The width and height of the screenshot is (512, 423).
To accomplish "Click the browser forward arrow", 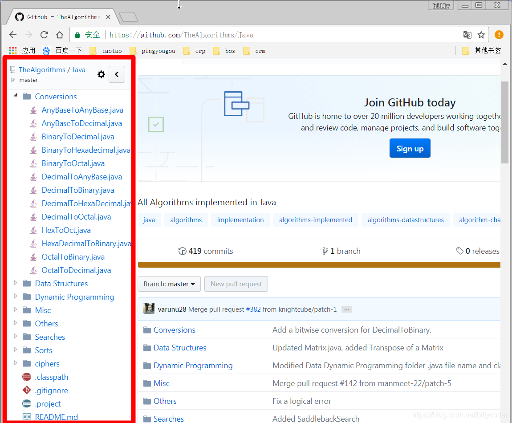I will [x=28, y=35].
